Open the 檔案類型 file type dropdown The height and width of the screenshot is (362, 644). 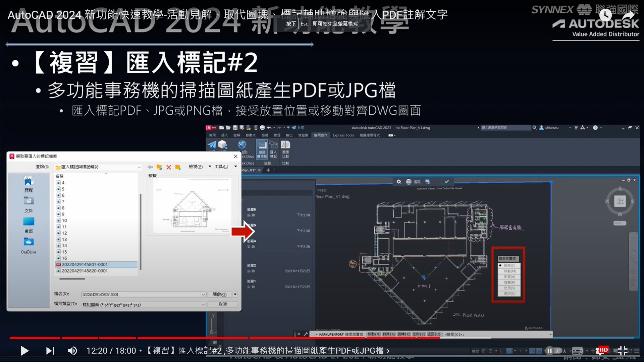[203, 304]
